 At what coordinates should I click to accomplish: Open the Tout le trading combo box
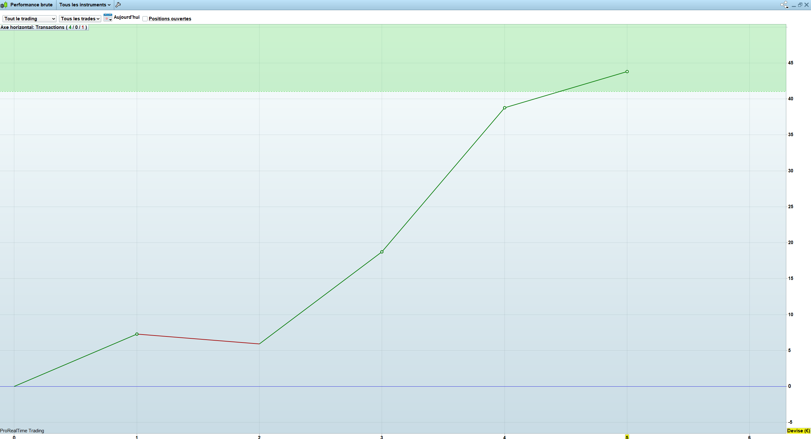pos(30,19)
